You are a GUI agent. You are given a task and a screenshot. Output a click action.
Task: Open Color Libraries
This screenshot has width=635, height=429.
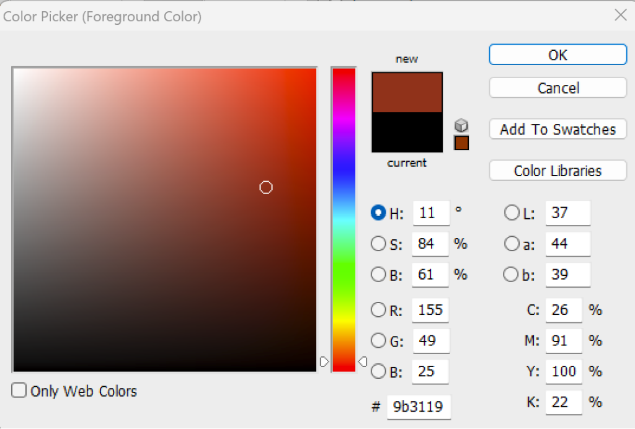tap(557, 171)
